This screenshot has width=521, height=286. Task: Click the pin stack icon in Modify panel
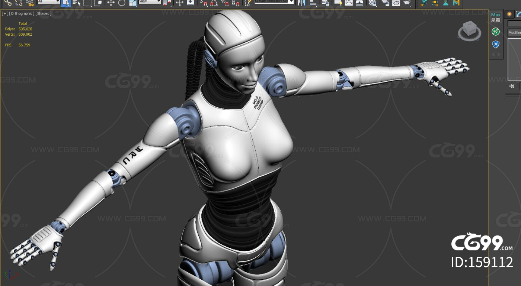coord(512,86)
